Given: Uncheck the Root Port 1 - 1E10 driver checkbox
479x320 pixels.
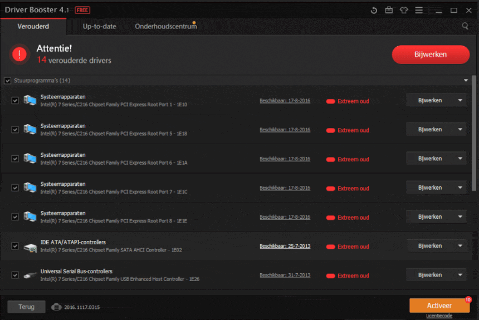Looking at the screenshot, I should click(14, 101).
